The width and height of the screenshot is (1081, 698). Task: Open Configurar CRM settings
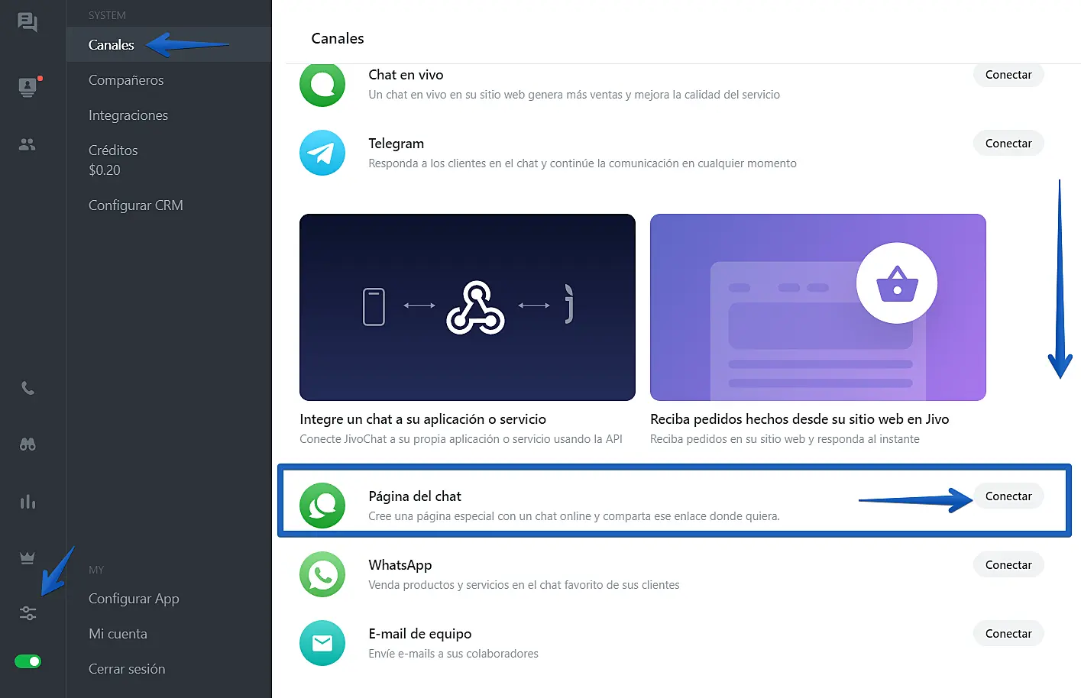tap(136, 205)
